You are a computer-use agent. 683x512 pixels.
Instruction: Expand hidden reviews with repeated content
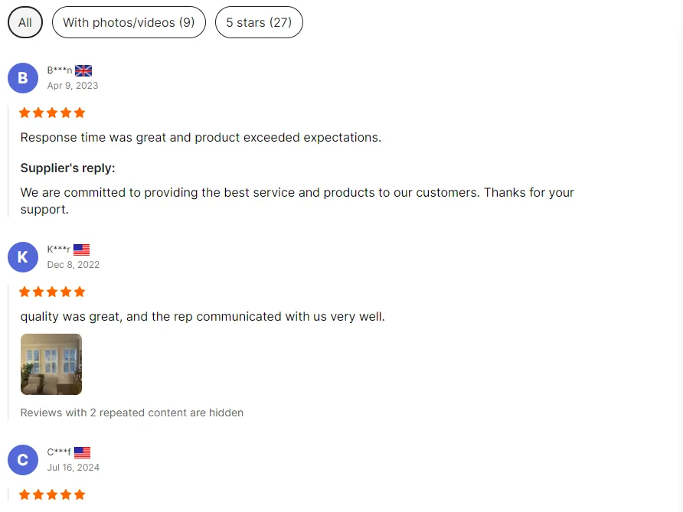point(132,413)
